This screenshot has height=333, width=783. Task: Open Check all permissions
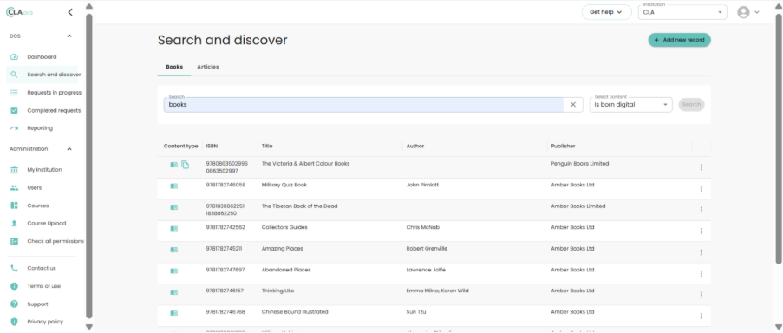click(x=47, y=241)
